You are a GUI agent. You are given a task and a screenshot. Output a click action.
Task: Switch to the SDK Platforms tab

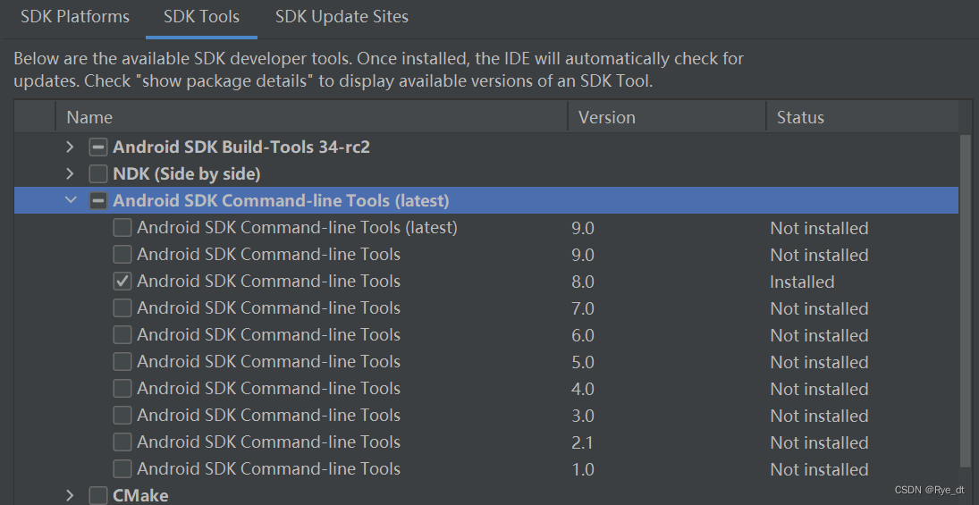(75, 17)
